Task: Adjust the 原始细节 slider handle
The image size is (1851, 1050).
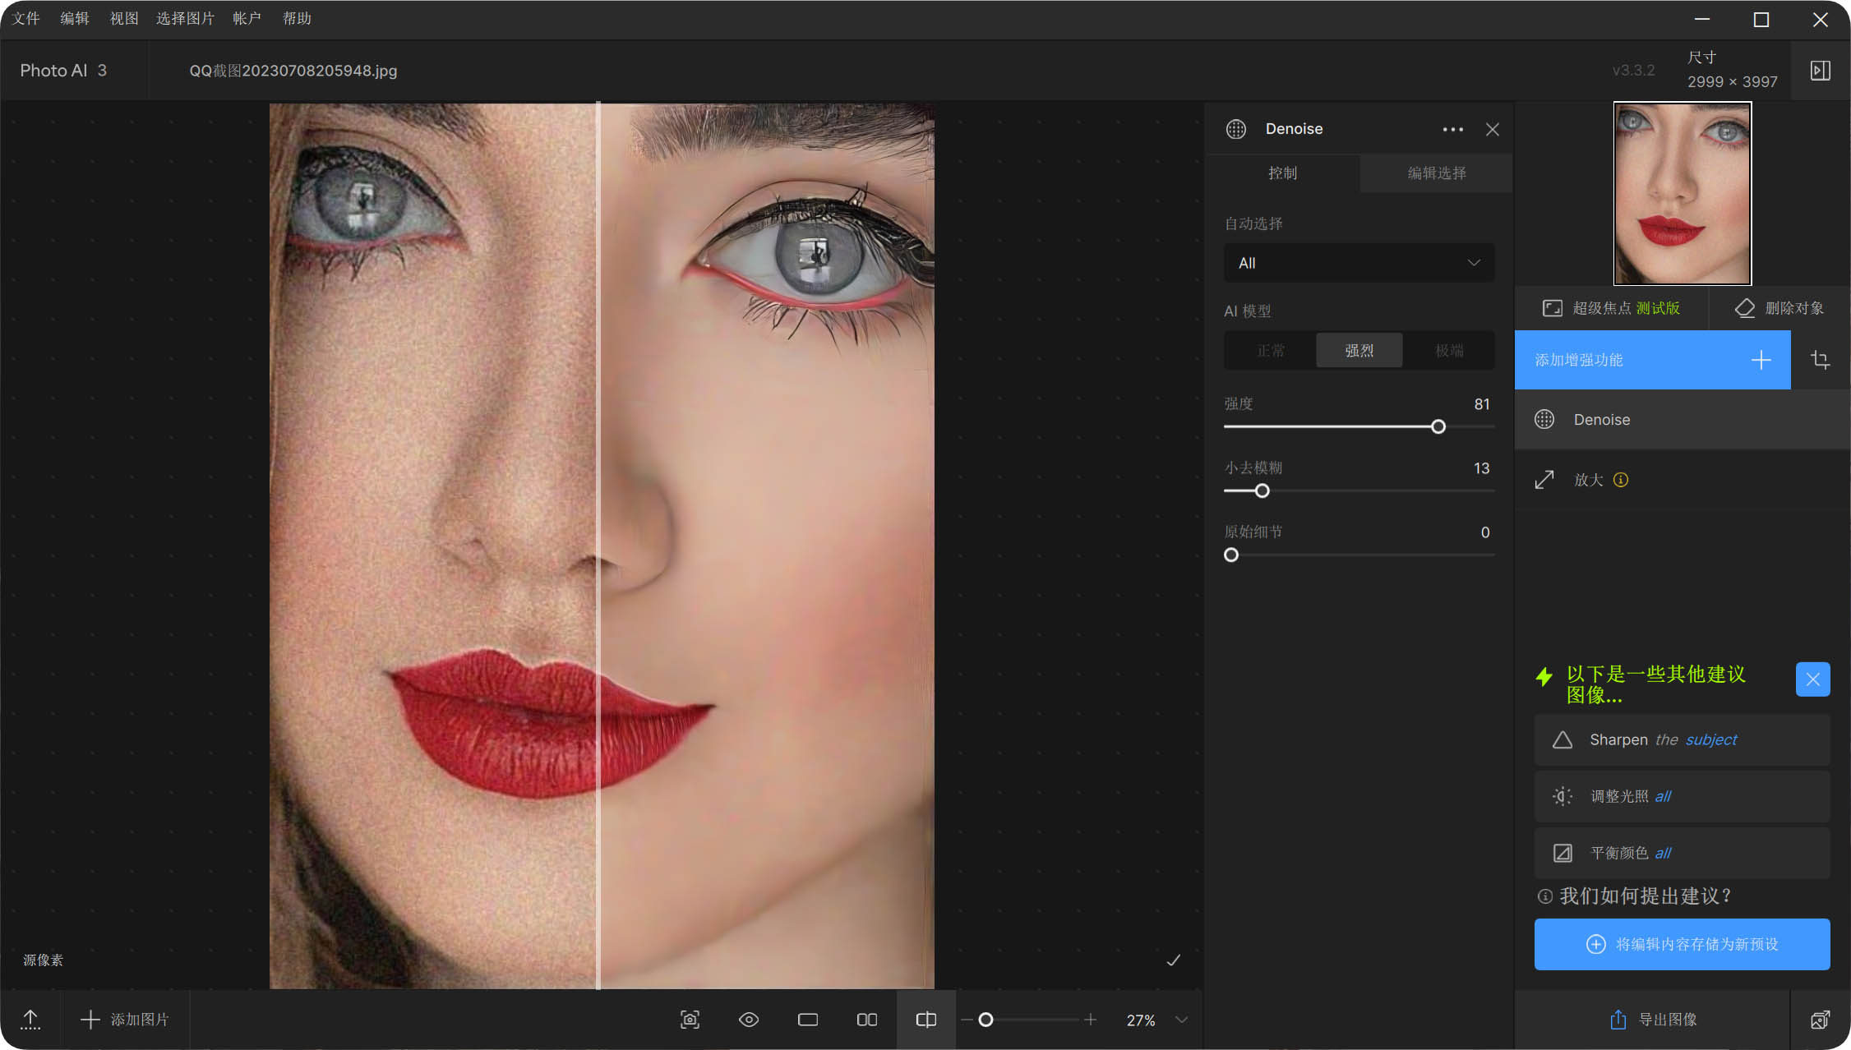Action: tap(1231, 555)
